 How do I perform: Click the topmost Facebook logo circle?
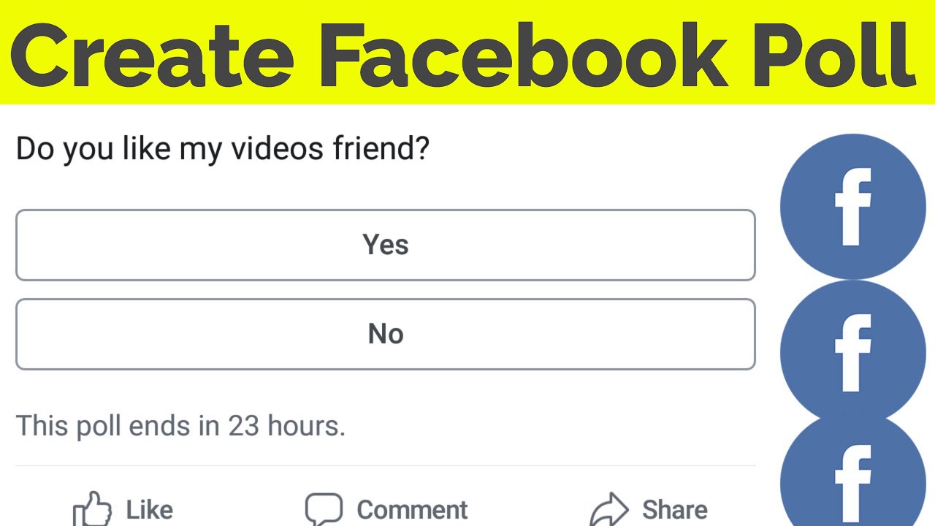click(x=852, y=207)
